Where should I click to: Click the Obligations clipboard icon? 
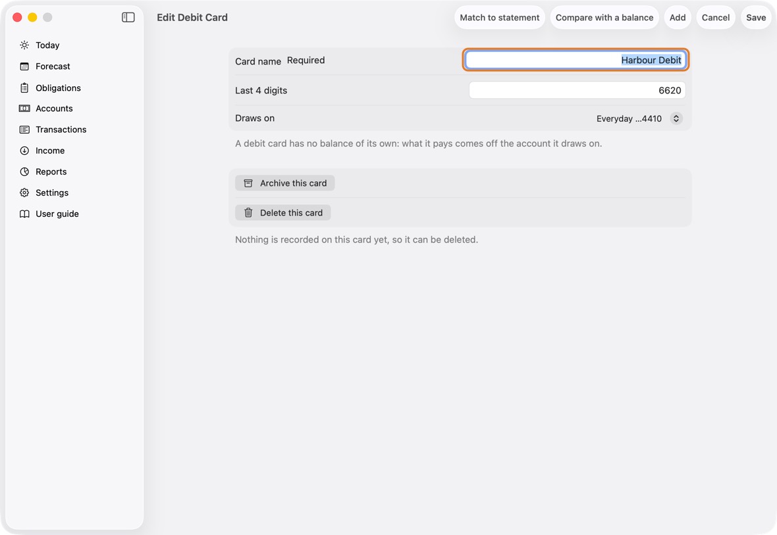pos(24,88)
